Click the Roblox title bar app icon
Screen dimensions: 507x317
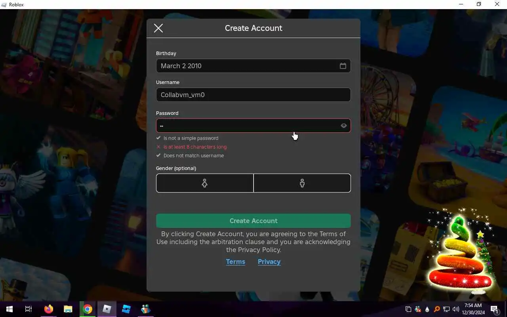point(4,5)
